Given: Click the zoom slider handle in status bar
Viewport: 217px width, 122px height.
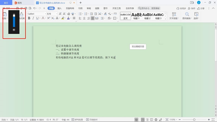Looking at the screenshot, I should coord(194,120).
